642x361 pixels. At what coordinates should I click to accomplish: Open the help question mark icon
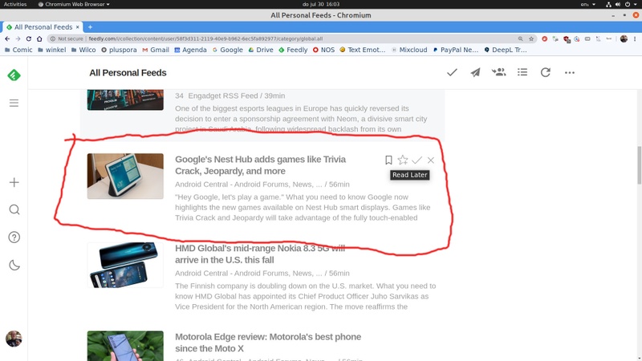coord(14,237)
